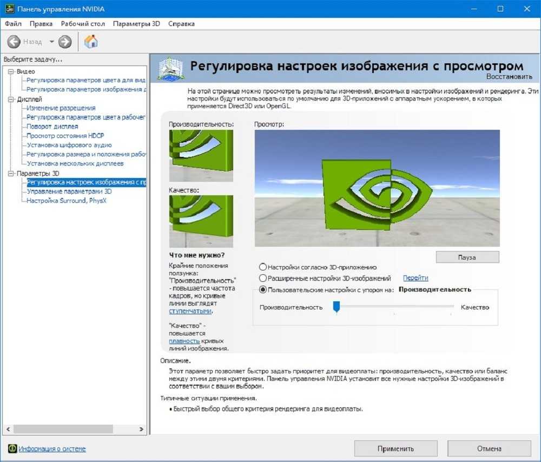The image size is (541, 462).
Task: Click the Перейти link
Action: coord(415,278)
